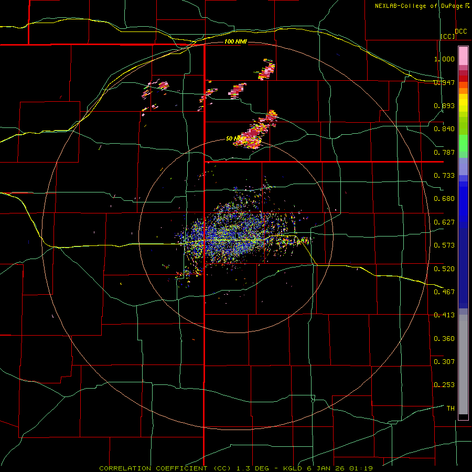Select the 0.253 scale value
The height and width of the screenshot is (472, 472).
pos(444,385)
